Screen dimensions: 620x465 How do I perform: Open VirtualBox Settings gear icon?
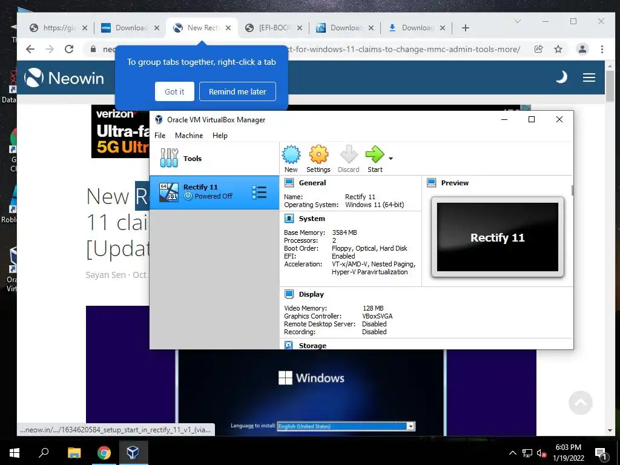(x=318, y=159)
